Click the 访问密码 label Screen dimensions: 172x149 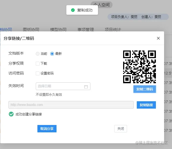[x=16, y=73]
